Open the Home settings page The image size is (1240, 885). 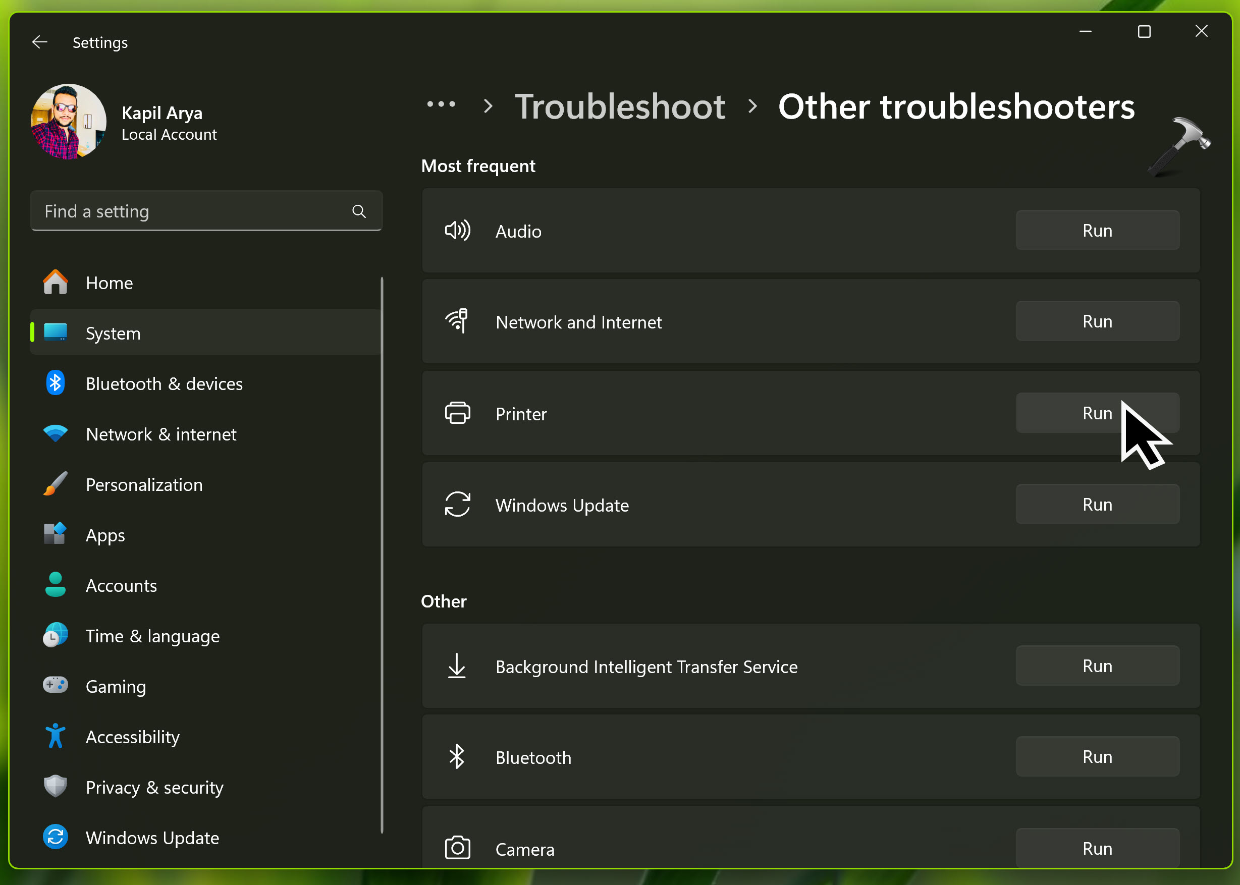coord(109,283)
